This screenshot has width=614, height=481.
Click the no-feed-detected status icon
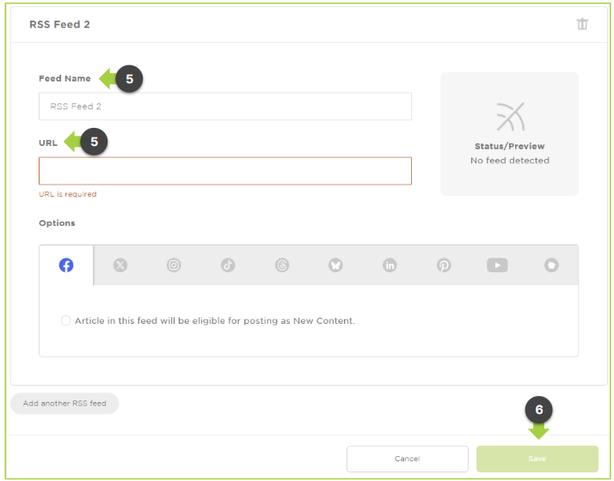coord(511,117)
